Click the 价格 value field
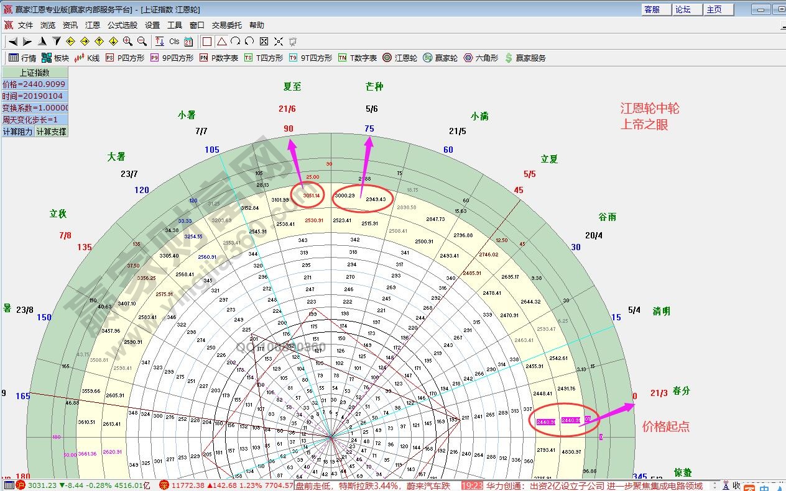 click(x=34, y=84)
